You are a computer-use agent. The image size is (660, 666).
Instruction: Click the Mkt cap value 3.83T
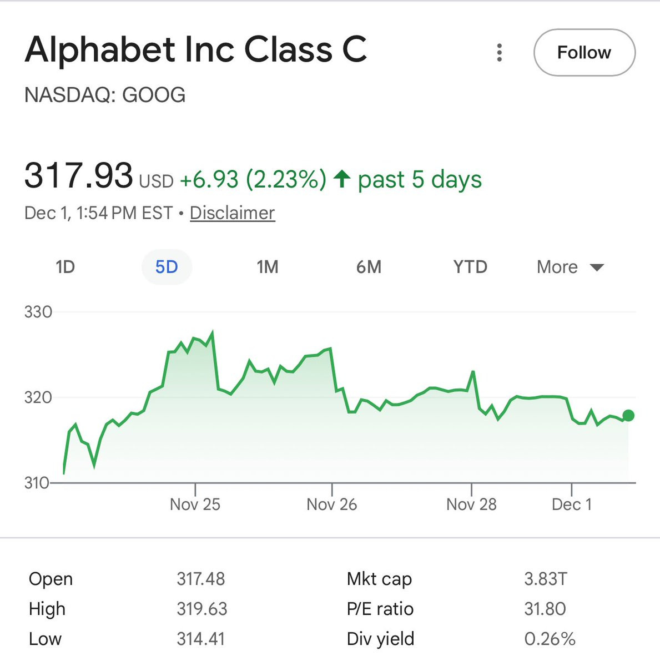pos(546,579)
